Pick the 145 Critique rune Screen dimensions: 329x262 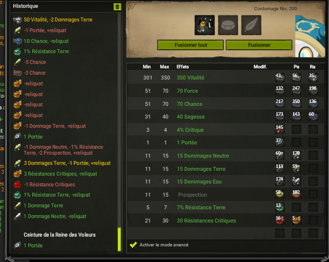point(280,129)
